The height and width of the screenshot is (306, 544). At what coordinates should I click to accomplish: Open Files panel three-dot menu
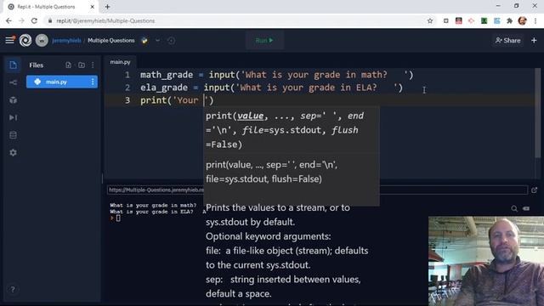click(x=93, y=65)
